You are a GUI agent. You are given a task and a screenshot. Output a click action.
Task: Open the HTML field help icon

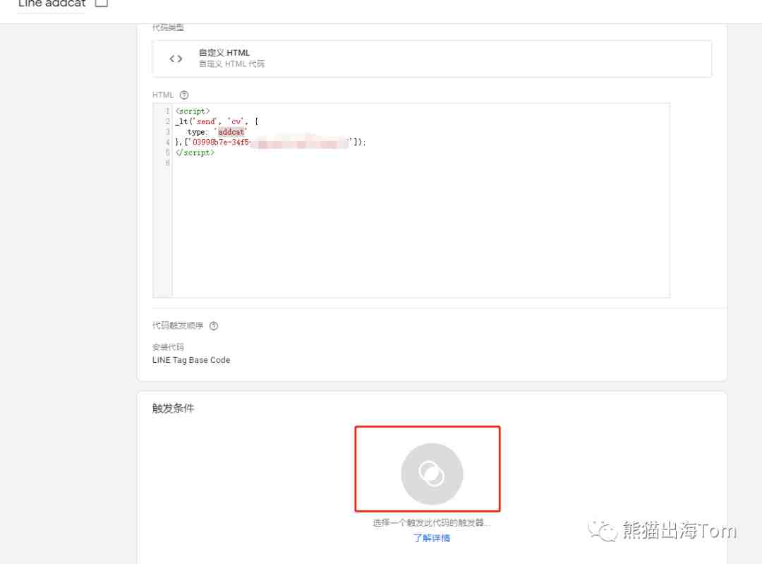point(183,95)
